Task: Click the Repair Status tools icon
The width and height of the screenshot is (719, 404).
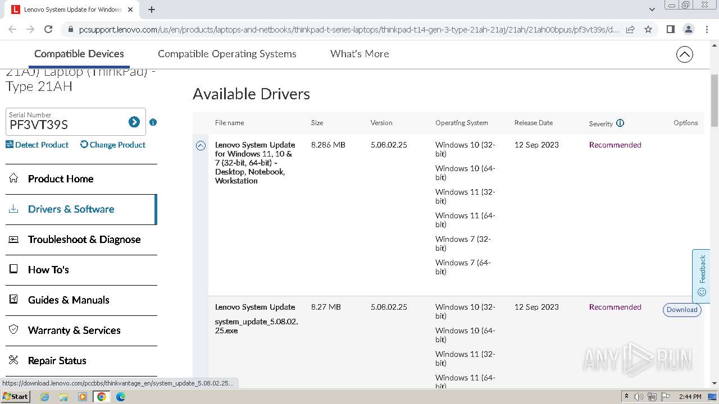Action: coord(13,360)
